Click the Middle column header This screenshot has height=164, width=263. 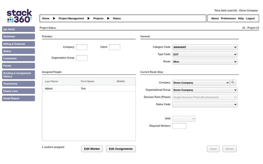click(x=125, y=81)
